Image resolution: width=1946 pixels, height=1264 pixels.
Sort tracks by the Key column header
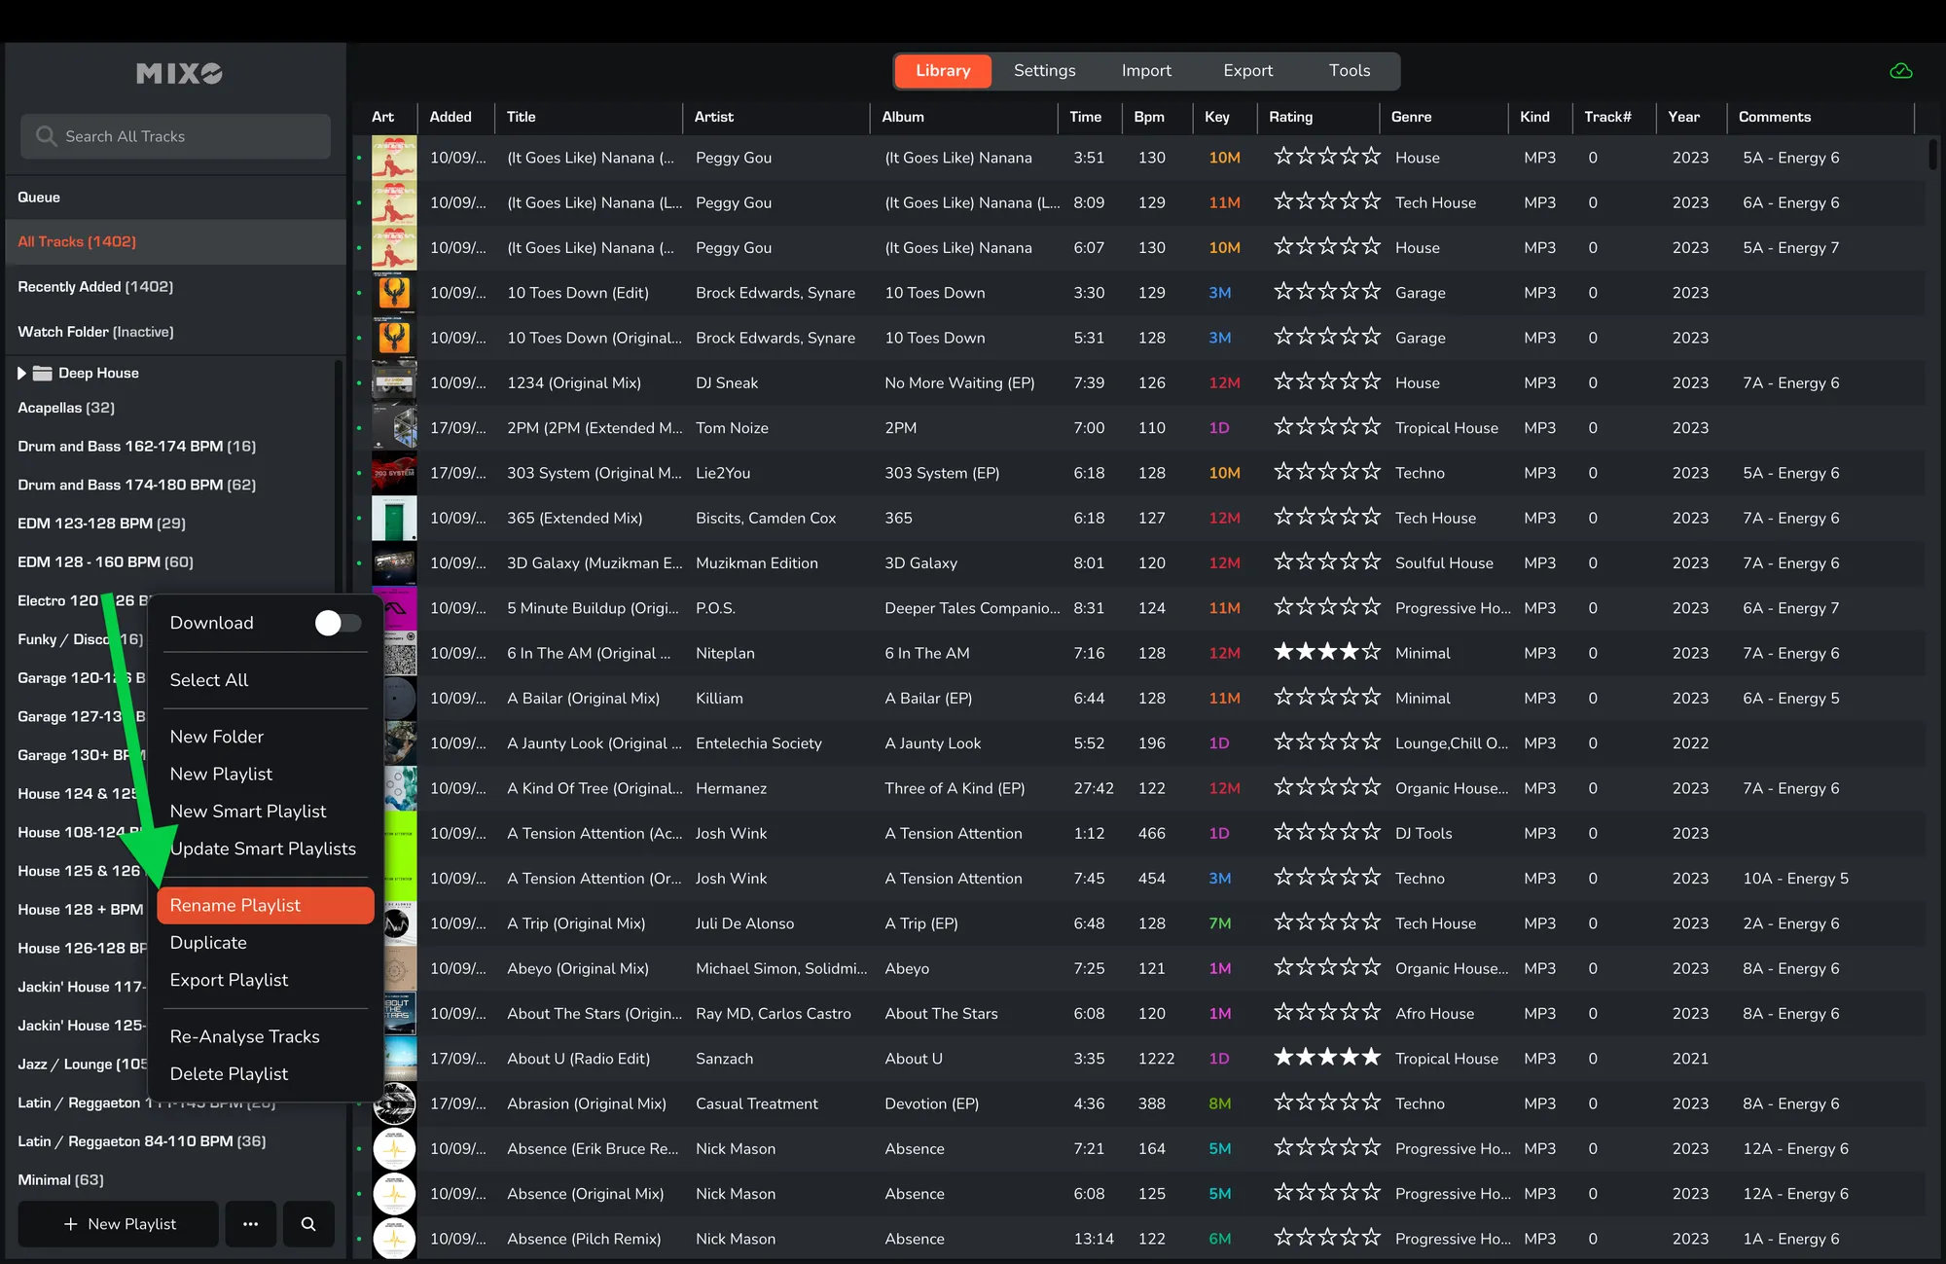[1216, 117]
